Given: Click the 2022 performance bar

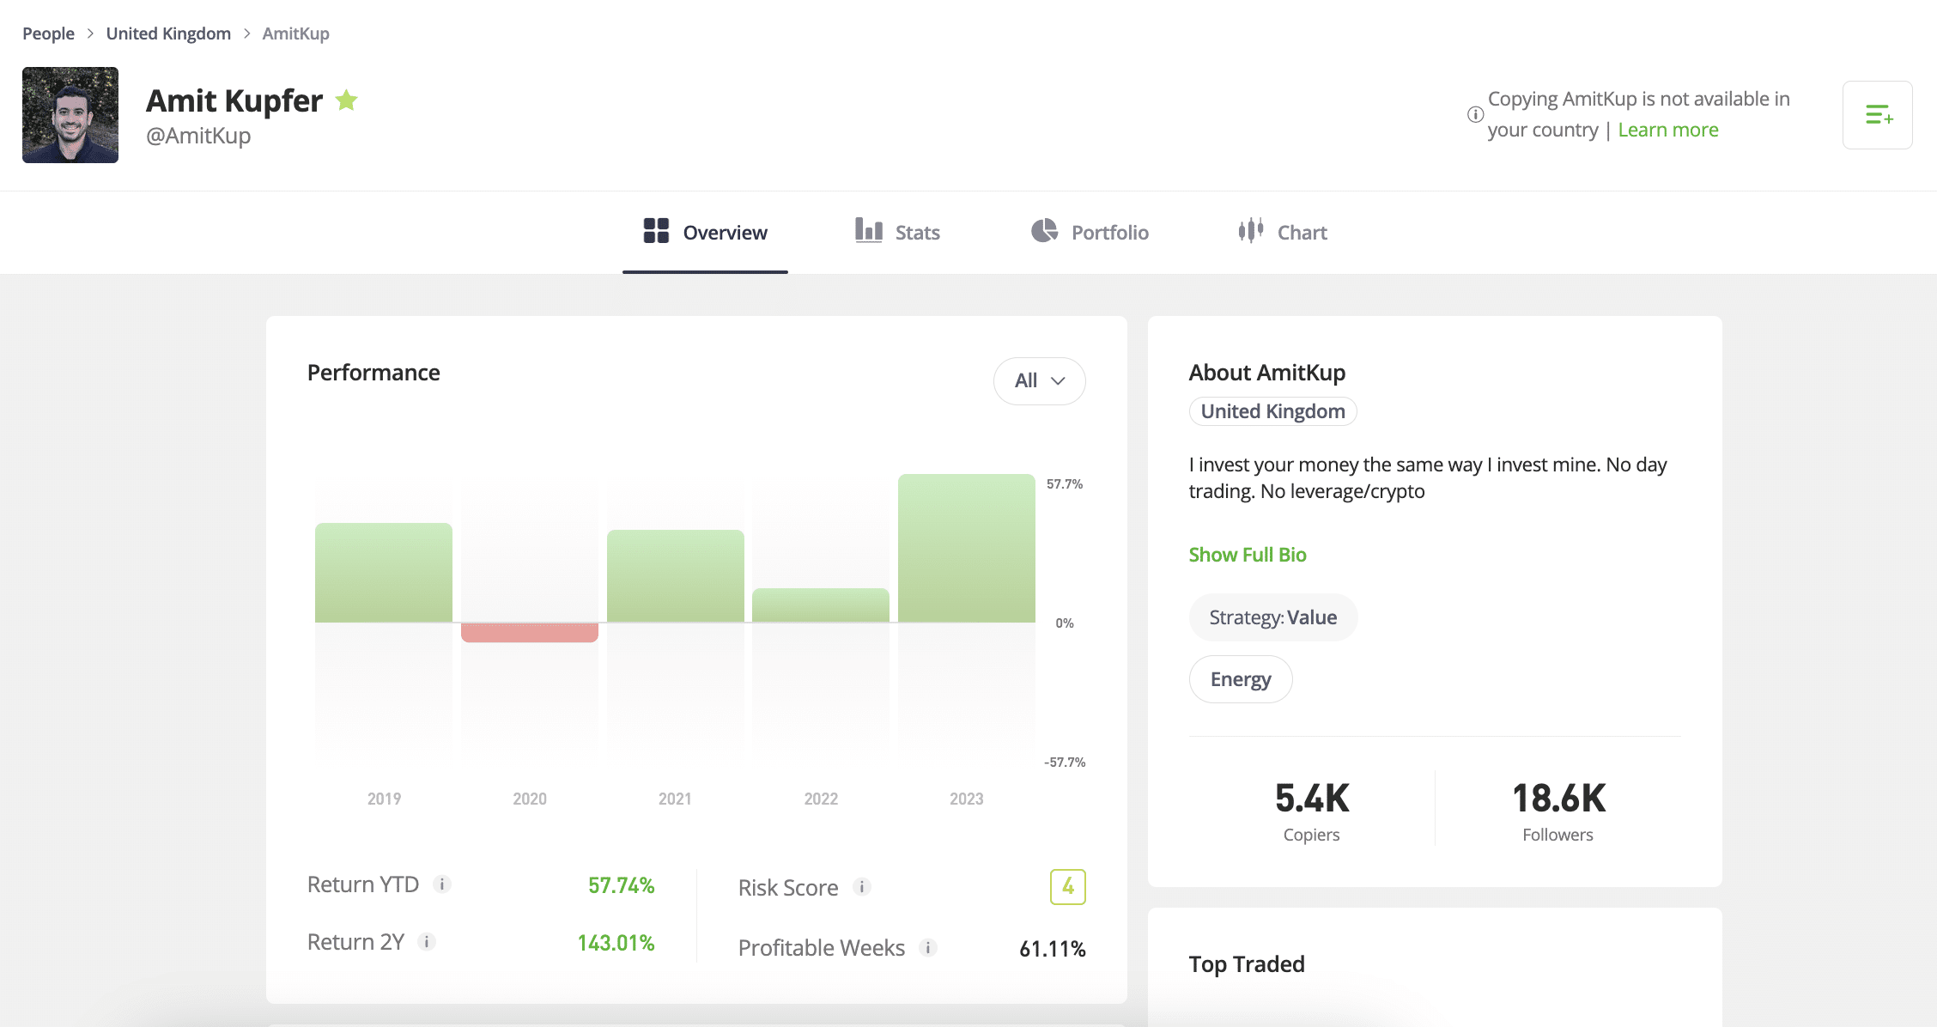Looking at the screenshot, I should [x=821, y=605].
